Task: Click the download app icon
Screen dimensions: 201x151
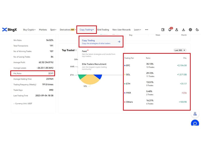Action: [183, 30]
